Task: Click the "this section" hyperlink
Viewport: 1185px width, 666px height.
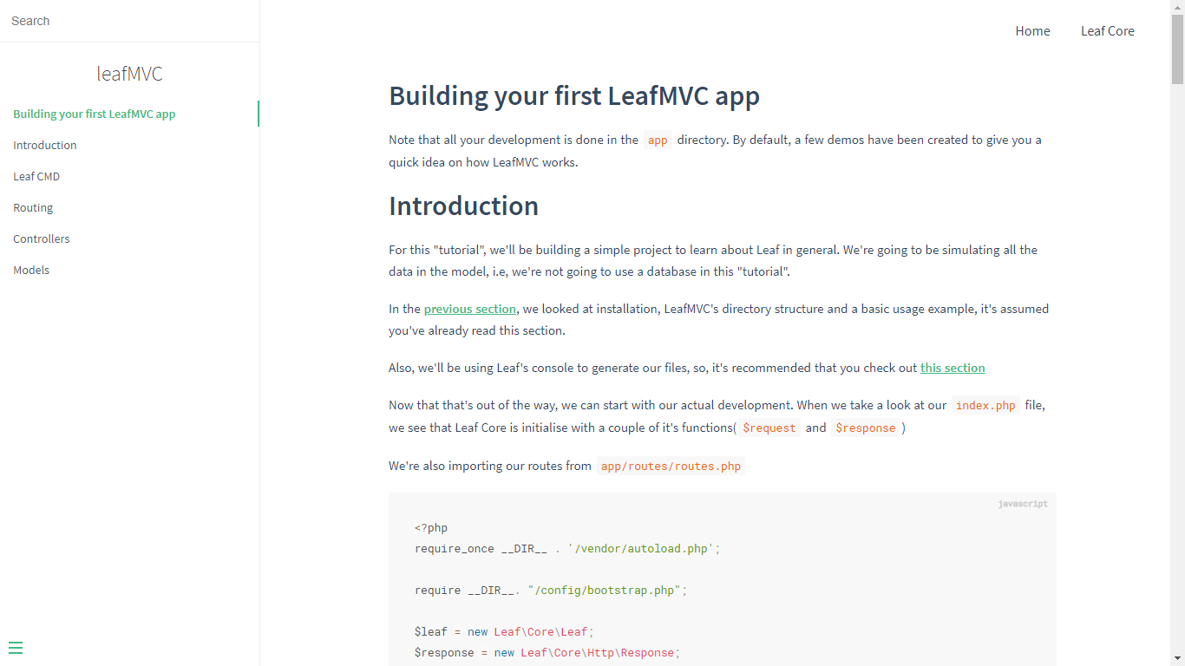Action: (953, 367)
